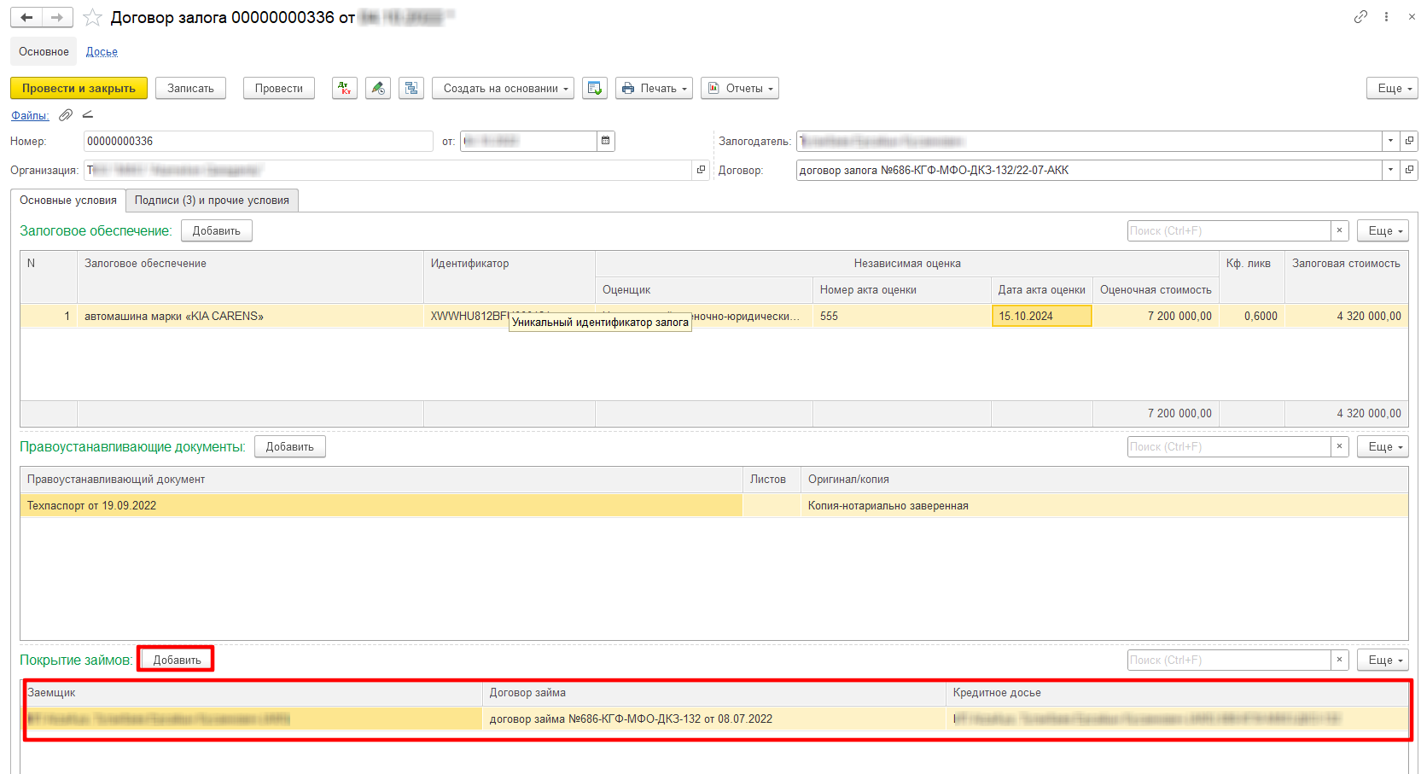Screen dimensions: 1421x774
Task: Select date cell 15.10.2024
Action: (x=1041, y=316)
